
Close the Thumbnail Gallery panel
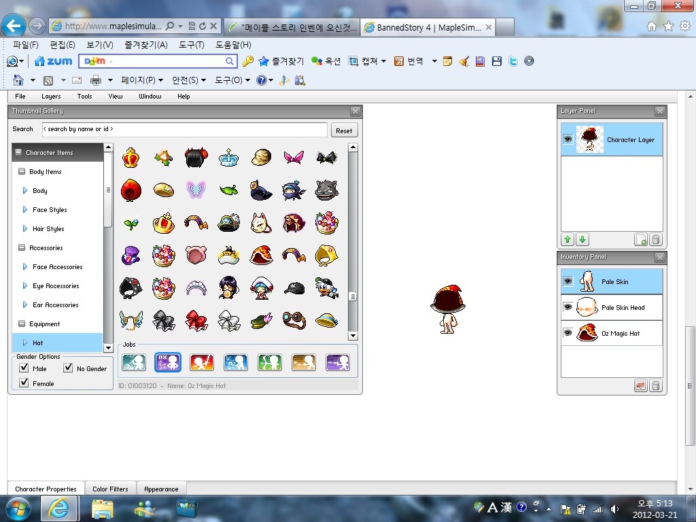355,111
